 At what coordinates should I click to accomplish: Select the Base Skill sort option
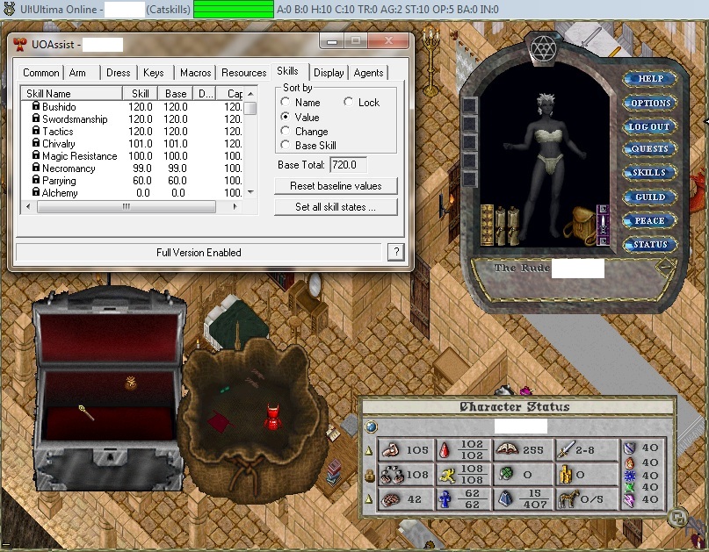[x=286, y=145]
